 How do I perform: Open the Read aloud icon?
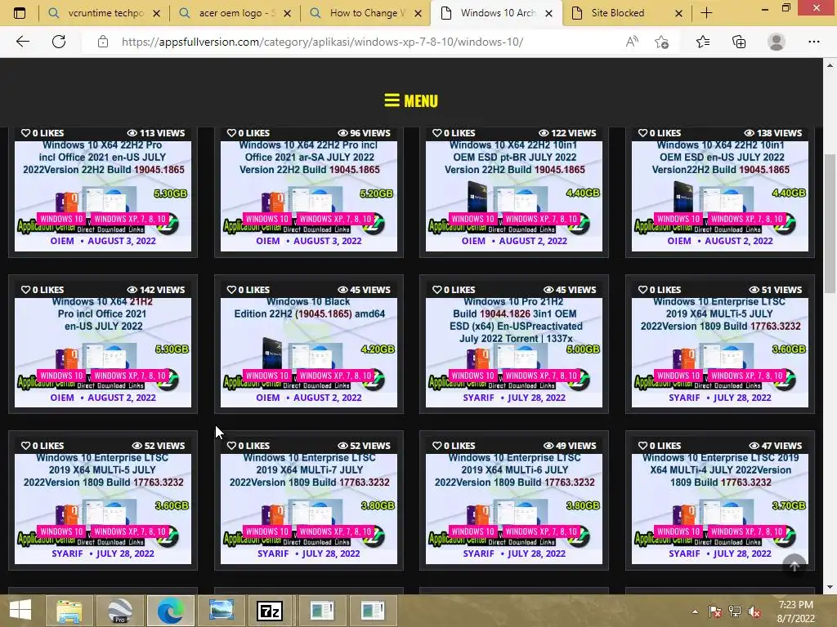(632, 42)
